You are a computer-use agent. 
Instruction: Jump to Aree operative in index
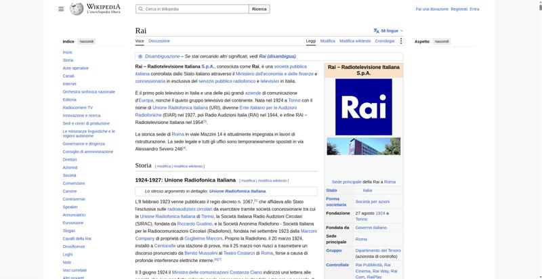(76, 68)
